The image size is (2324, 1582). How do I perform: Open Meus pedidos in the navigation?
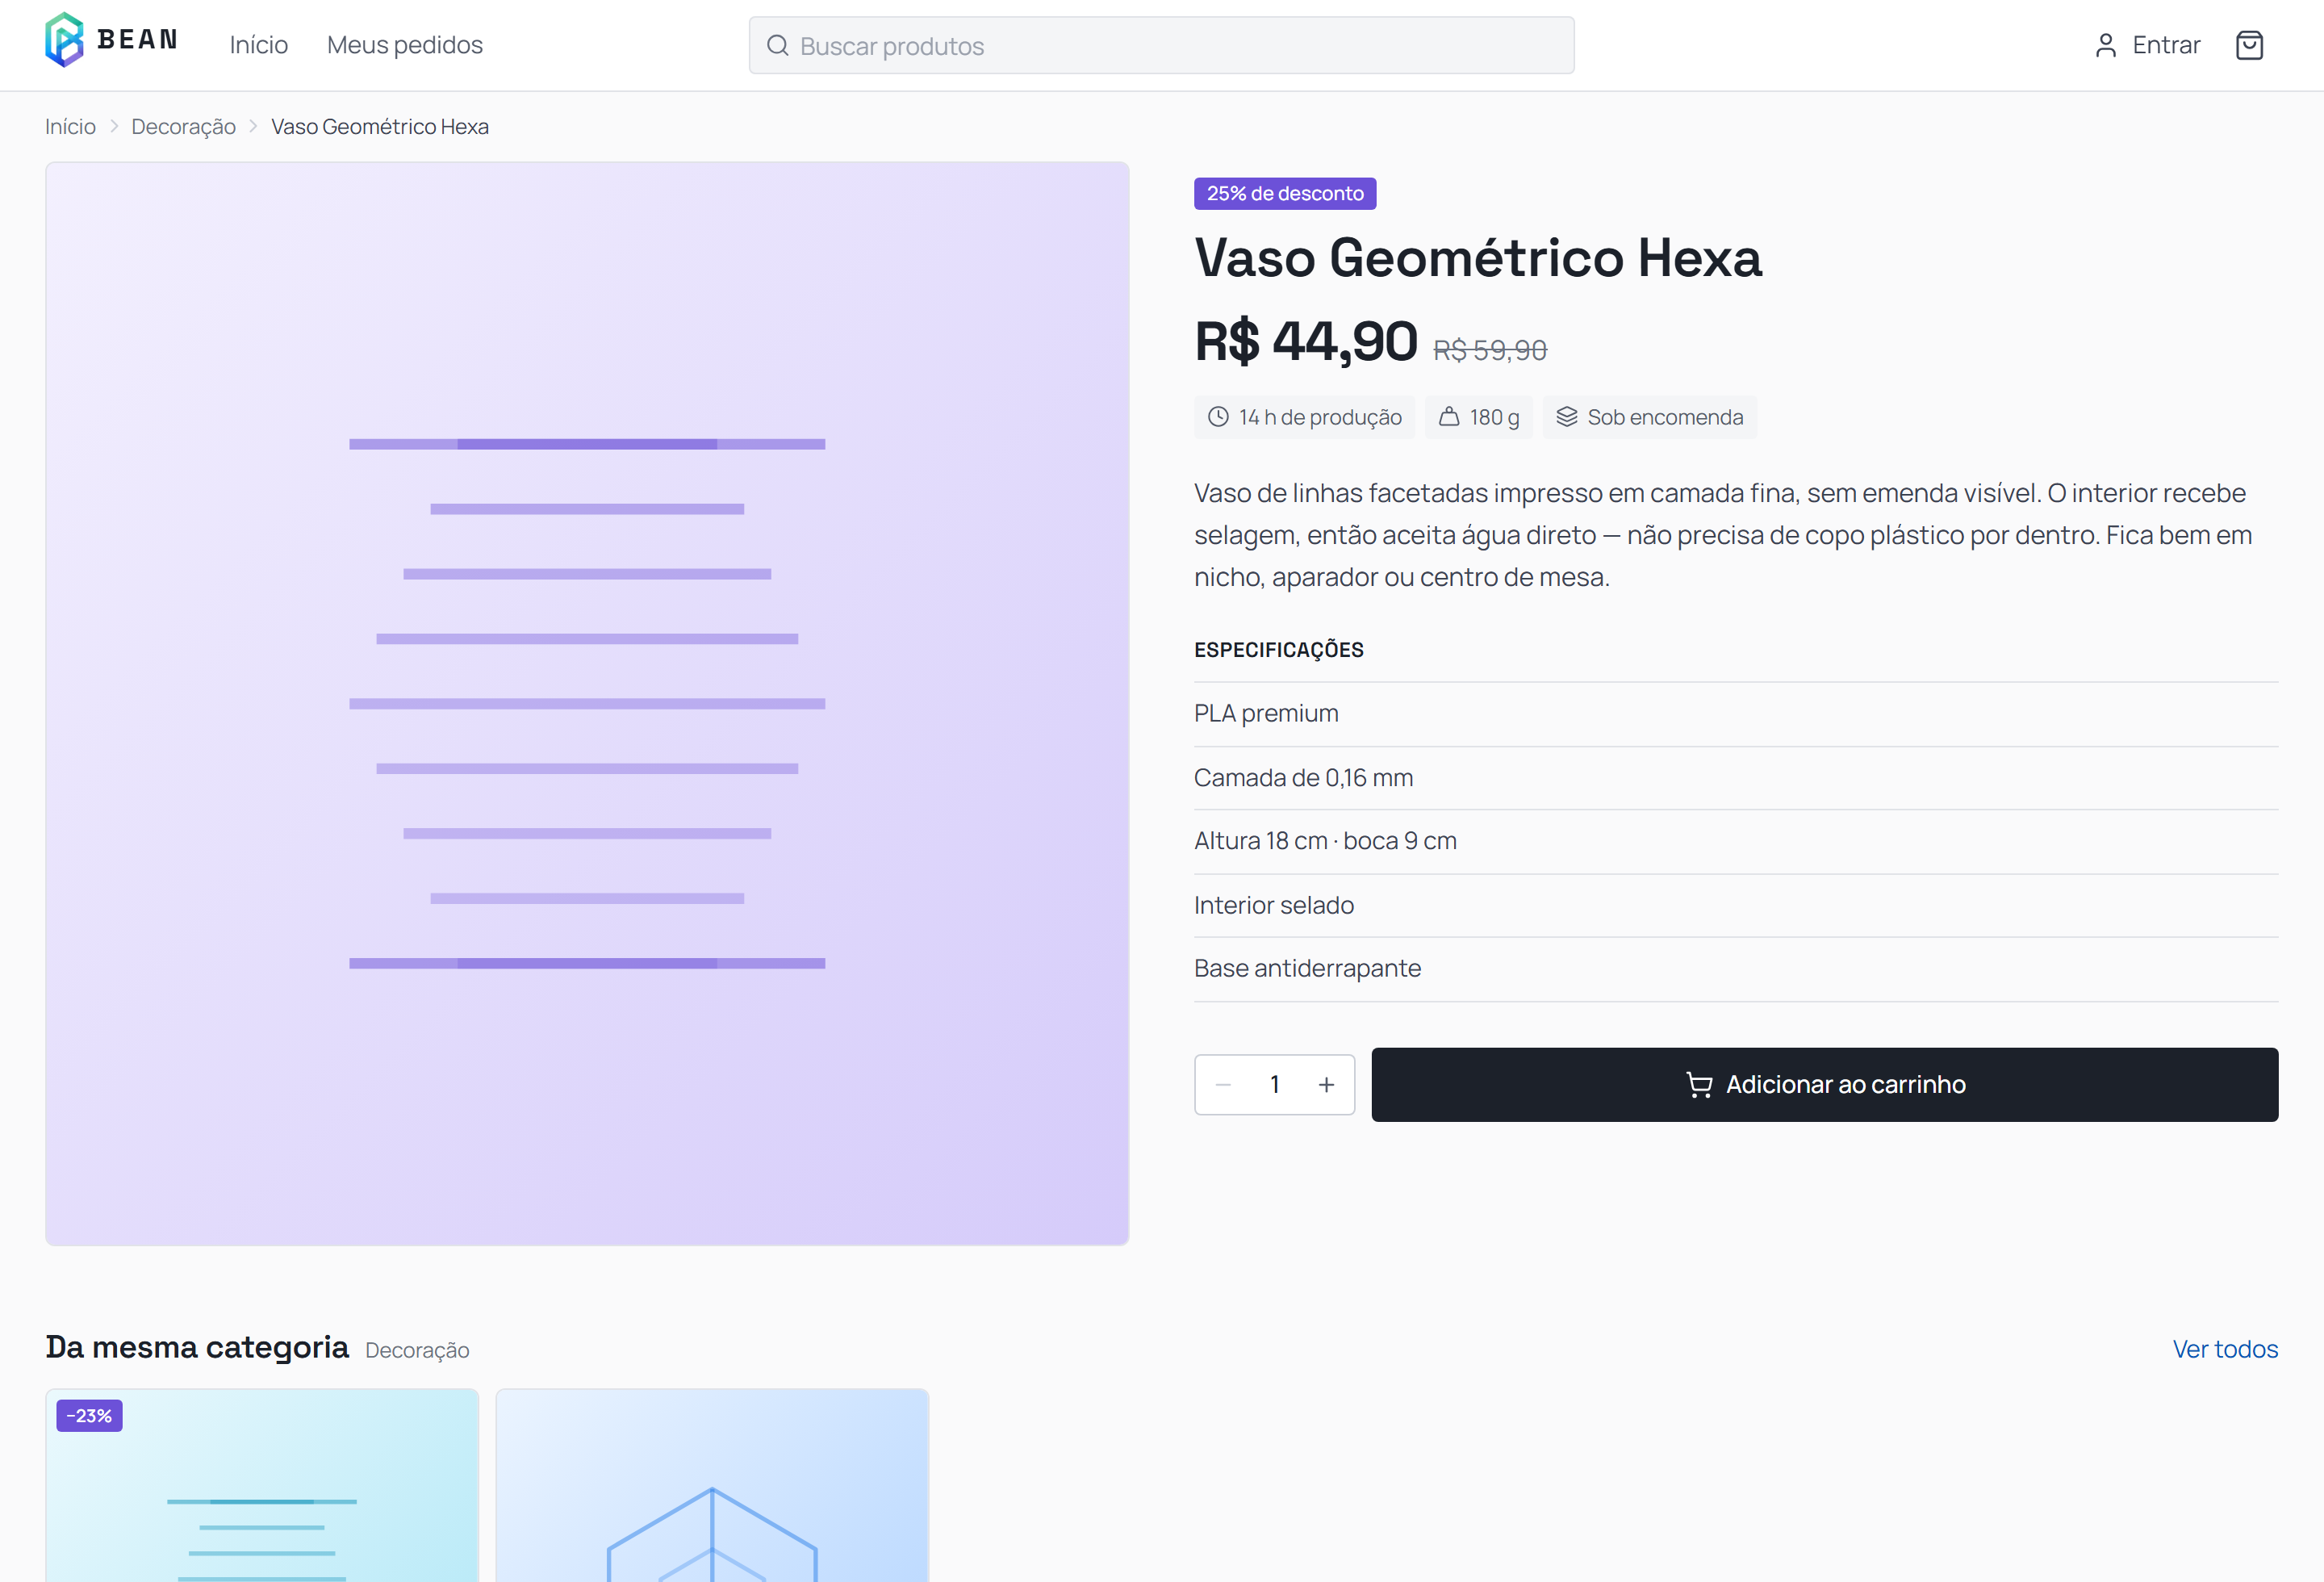(x=404, y=45)
